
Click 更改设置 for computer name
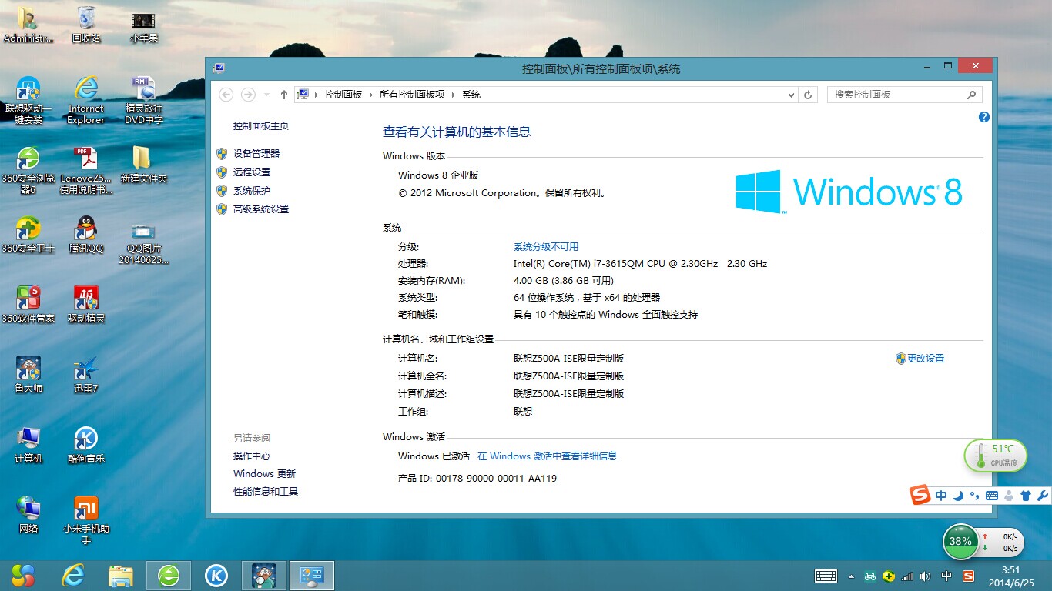coord(926,358)
